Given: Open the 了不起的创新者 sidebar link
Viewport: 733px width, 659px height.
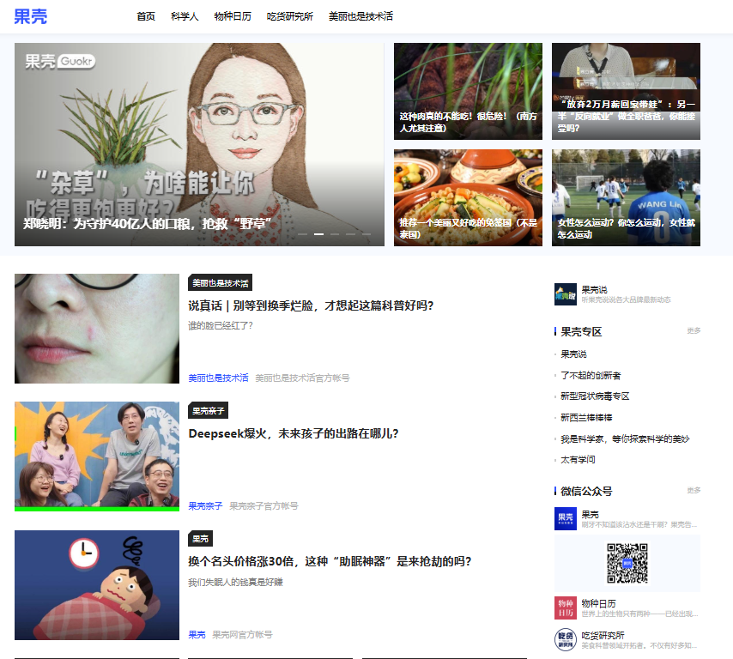Looking at the screenshot, I should coord(591,375).
